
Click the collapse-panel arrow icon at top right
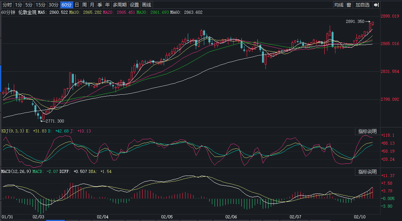[376, 5]
